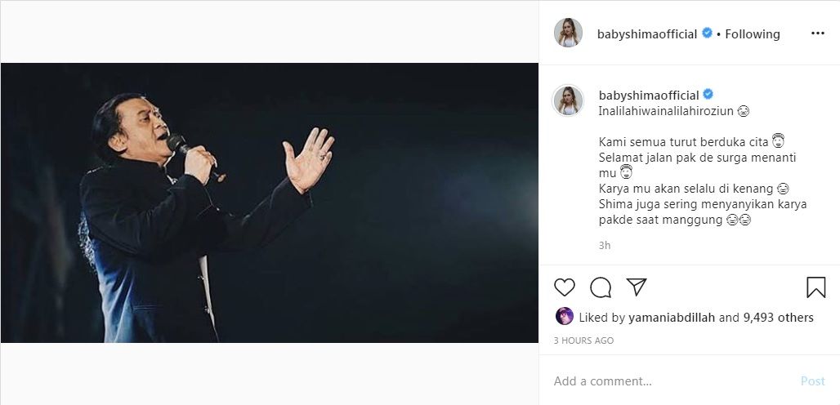Viewport: 840px width, 405px height.
Task: Click babyshimaofficial avatar beside the caption
Action: tap(569, 100)
